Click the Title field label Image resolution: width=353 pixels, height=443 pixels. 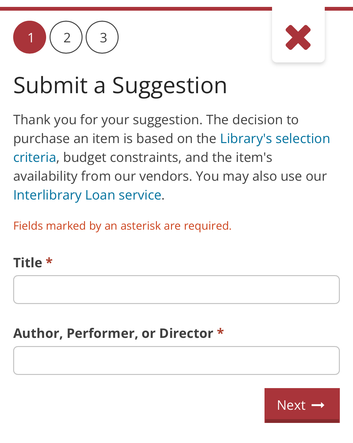(x=28, y=263)
